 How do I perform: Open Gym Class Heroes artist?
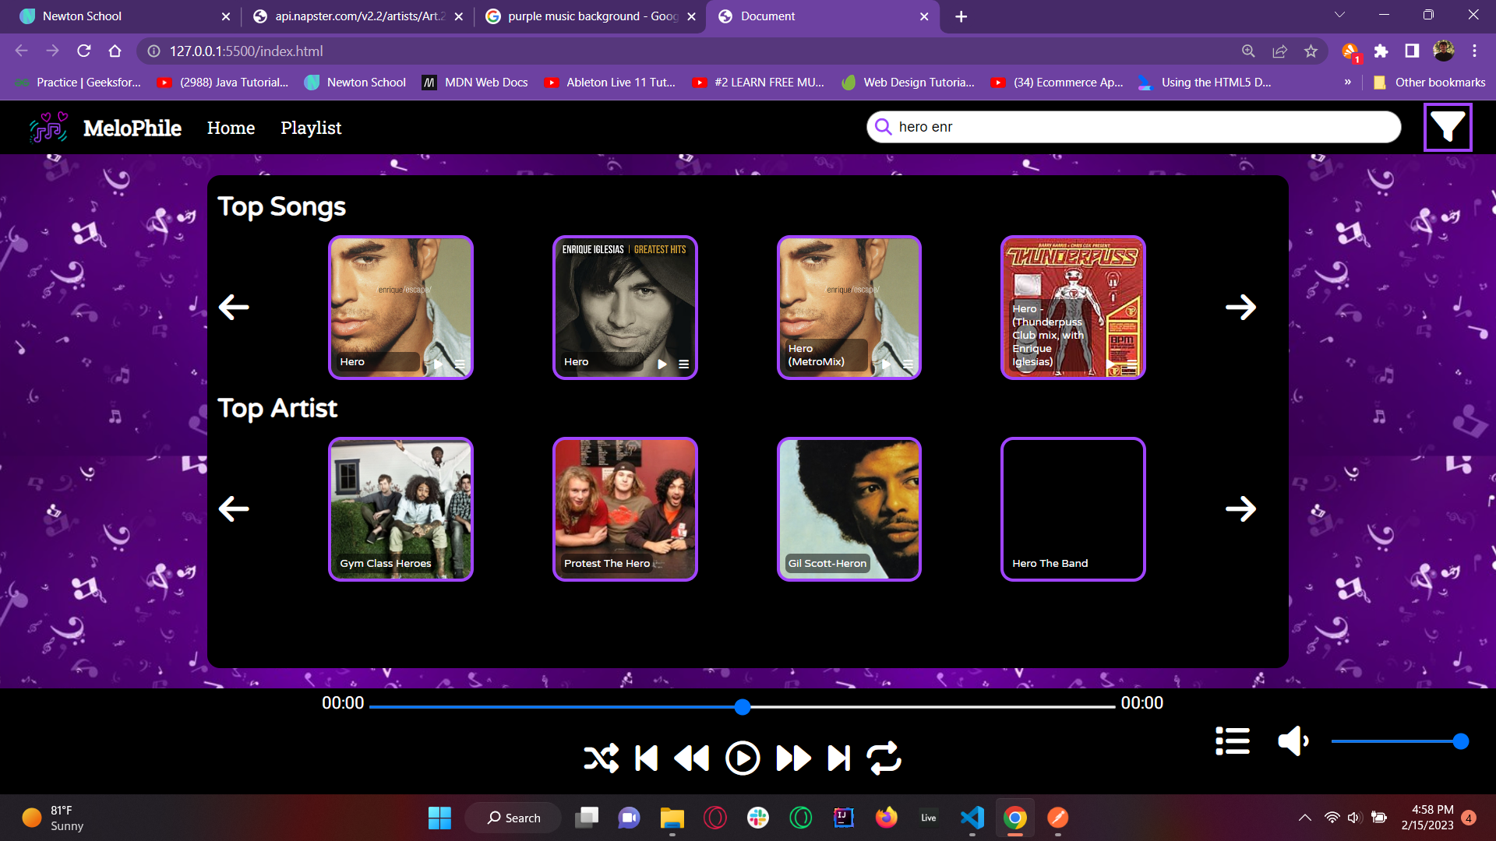click(x=400, y=508)
